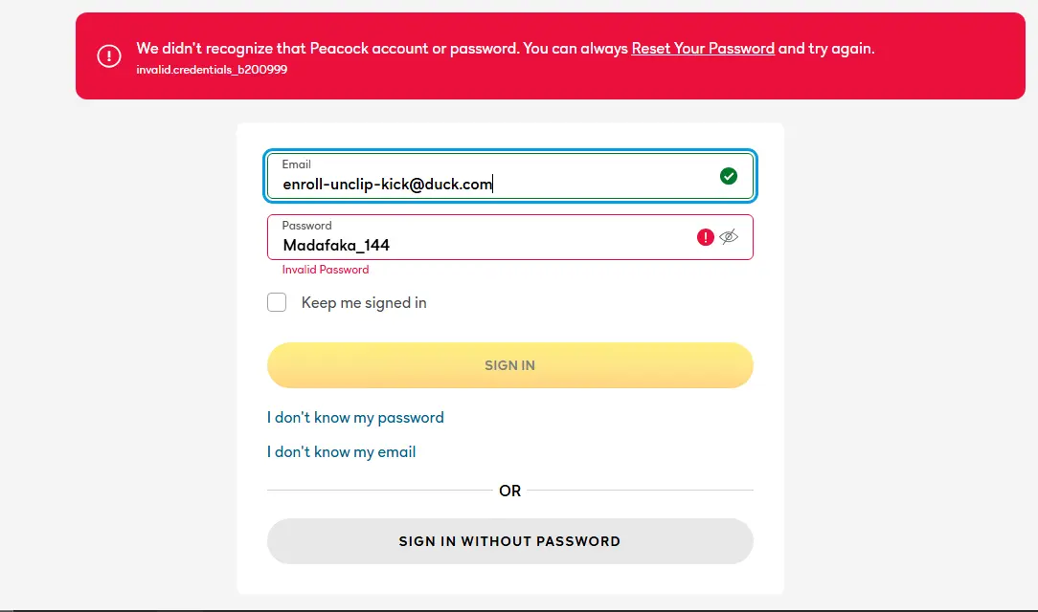Open the Reset Your Password link
1038x612 pixels.
[702, 48]
